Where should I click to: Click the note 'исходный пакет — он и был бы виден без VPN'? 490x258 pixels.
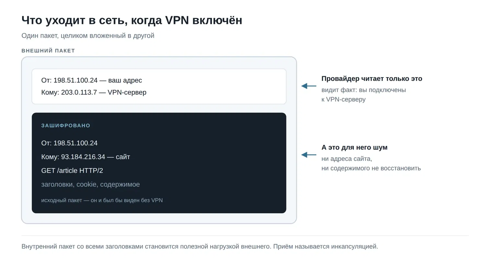(102, 200)
